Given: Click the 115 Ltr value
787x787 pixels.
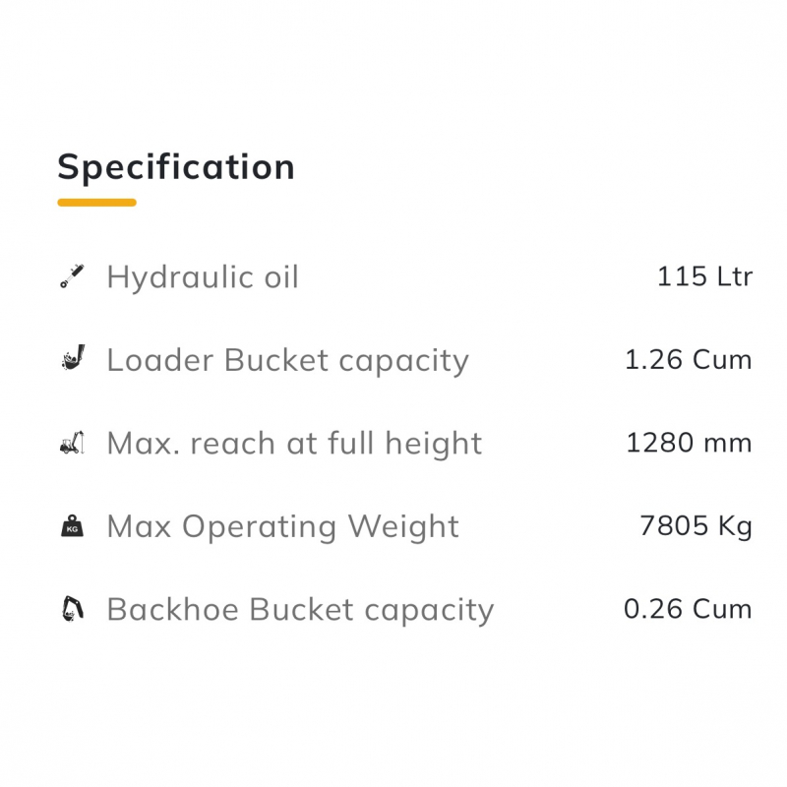Looking at the screenshot, I should [x=704, y=276].
